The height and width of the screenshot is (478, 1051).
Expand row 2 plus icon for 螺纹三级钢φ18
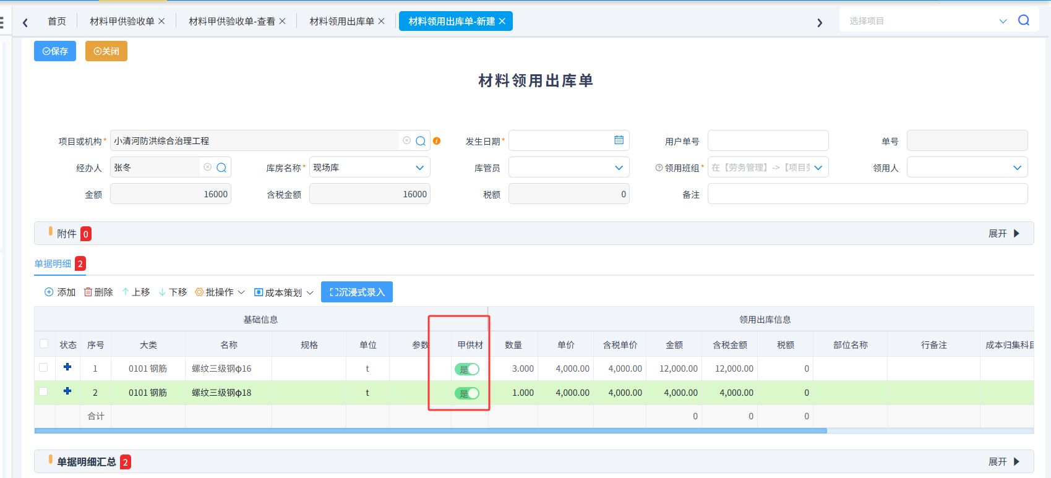click(67, 391)
